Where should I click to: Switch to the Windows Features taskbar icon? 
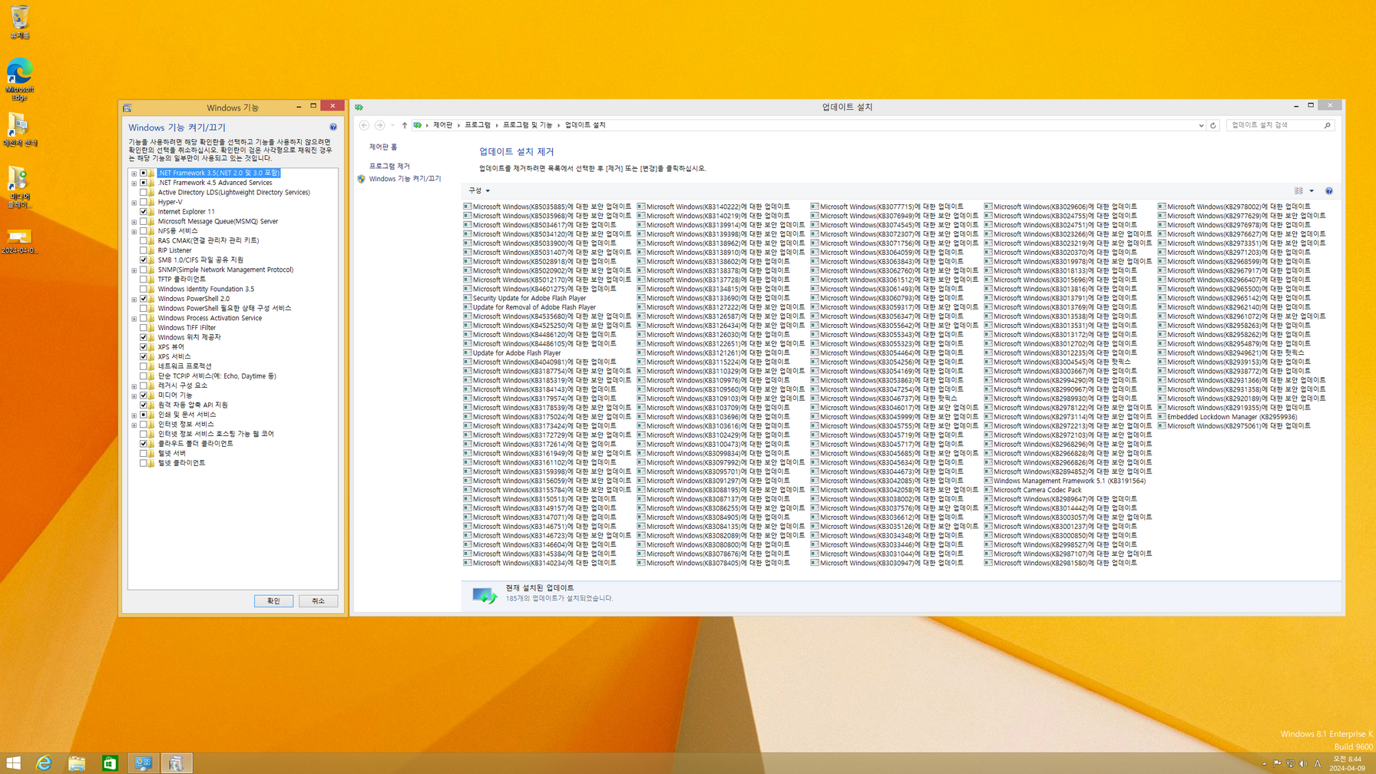point(176,762)
